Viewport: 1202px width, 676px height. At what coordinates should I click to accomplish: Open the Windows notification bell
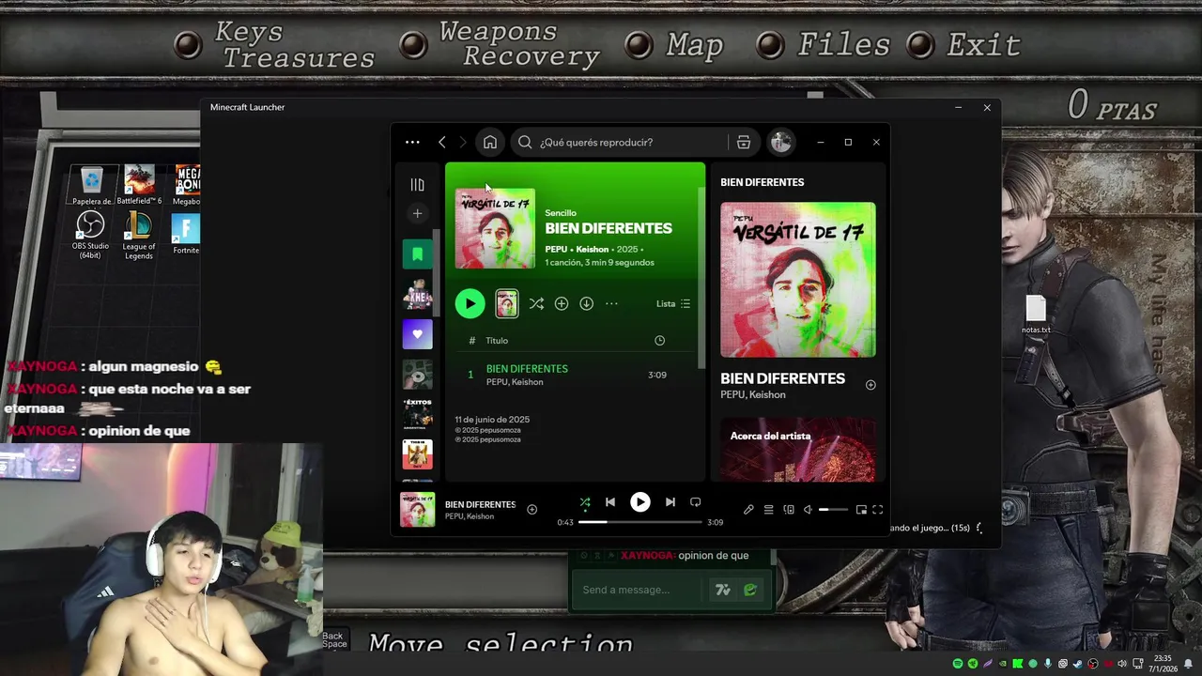1188,664
